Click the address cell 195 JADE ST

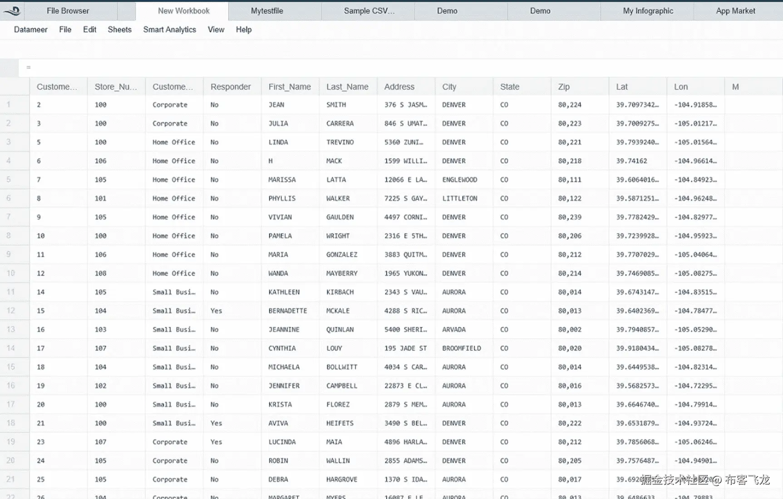(406, 348)
